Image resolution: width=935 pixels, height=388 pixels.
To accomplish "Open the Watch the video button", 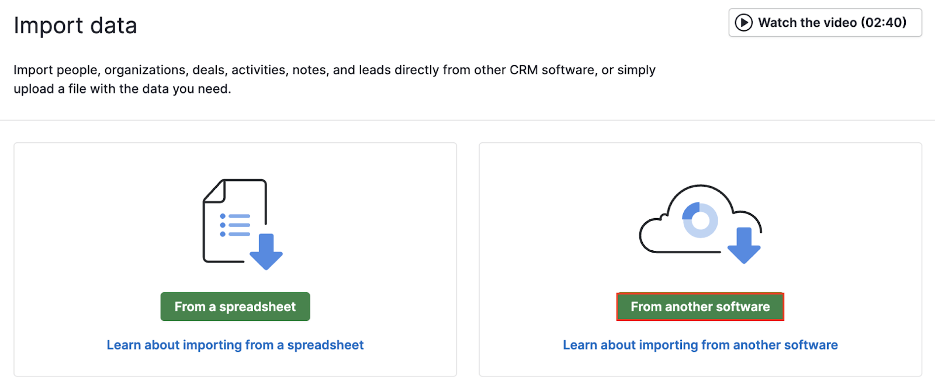I will [825, 23].
